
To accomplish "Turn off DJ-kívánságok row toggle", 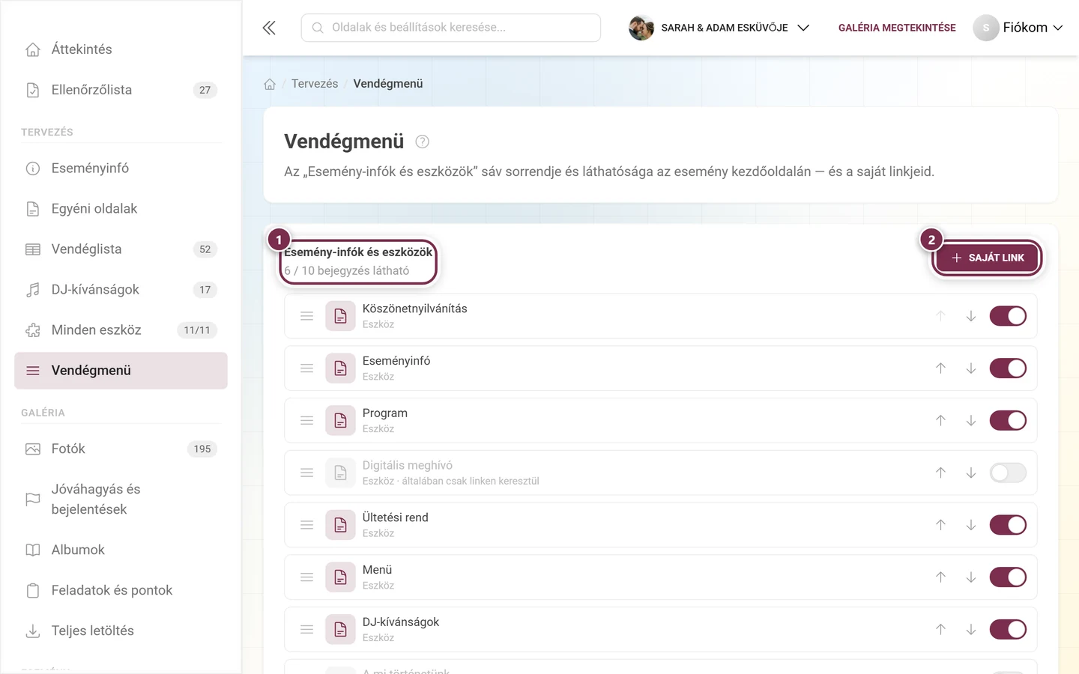I will (x=1008, y=630).
